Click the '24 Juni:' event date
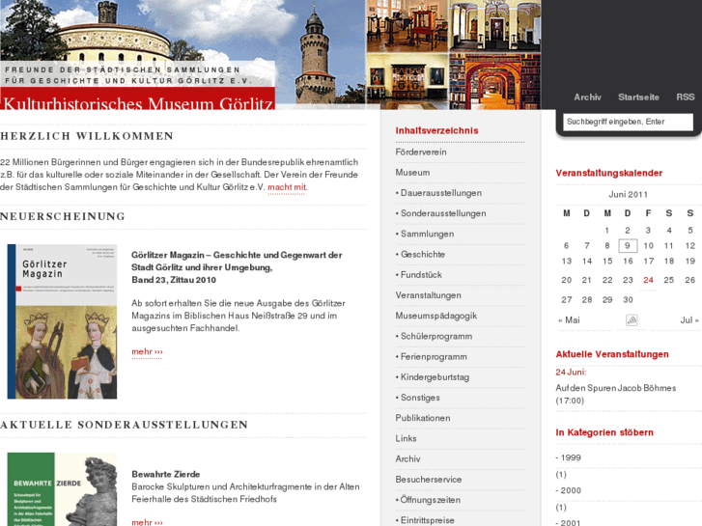 click(571, 373)
